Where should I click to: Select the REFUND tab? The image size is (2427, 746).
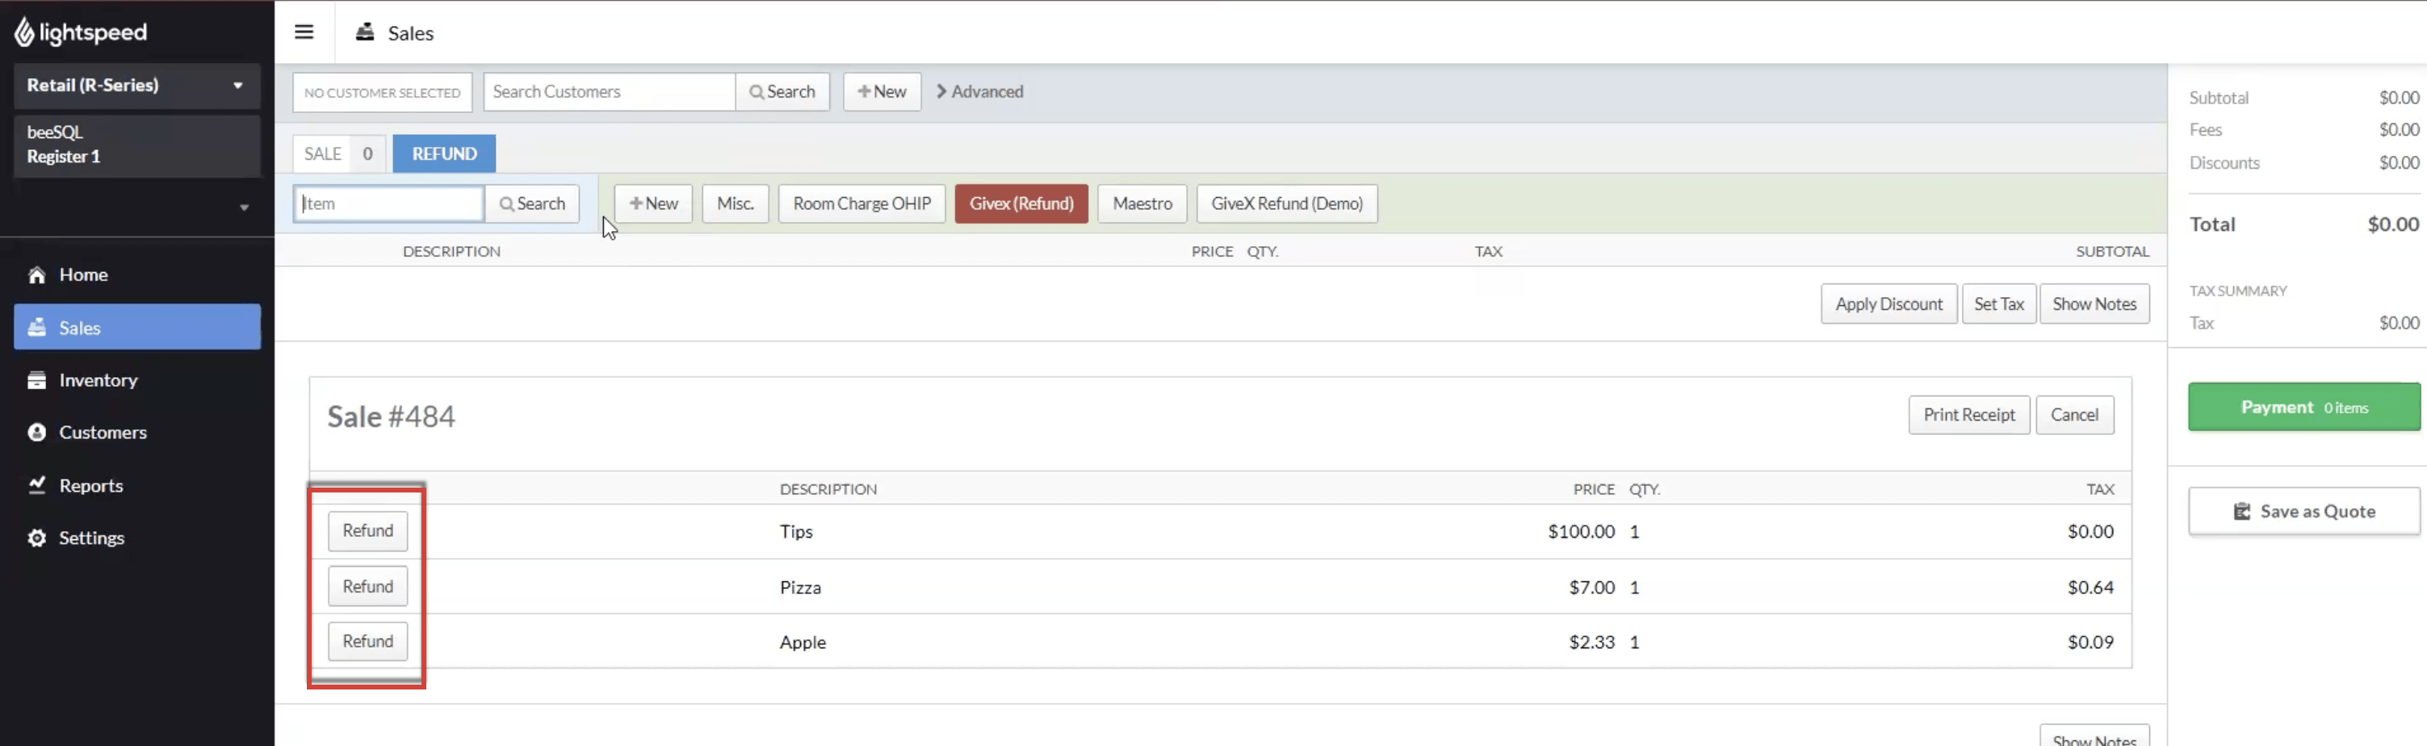444,153
